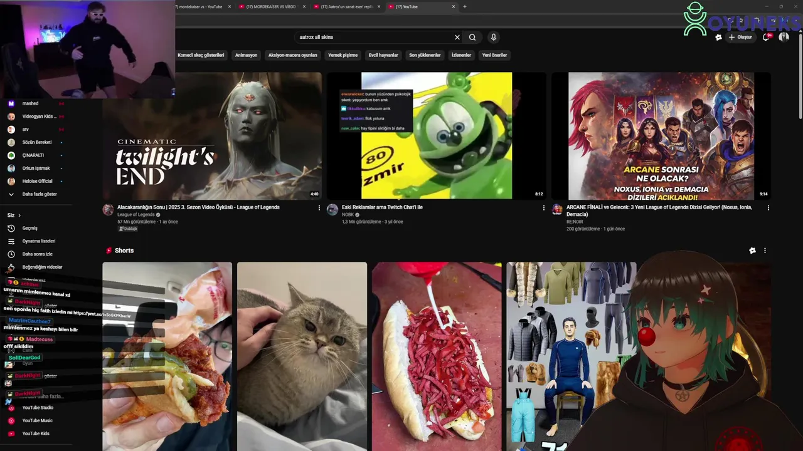Screen dimensions: 803x451
Task: Click NOBK channel name link
Action: pos(348,215)
